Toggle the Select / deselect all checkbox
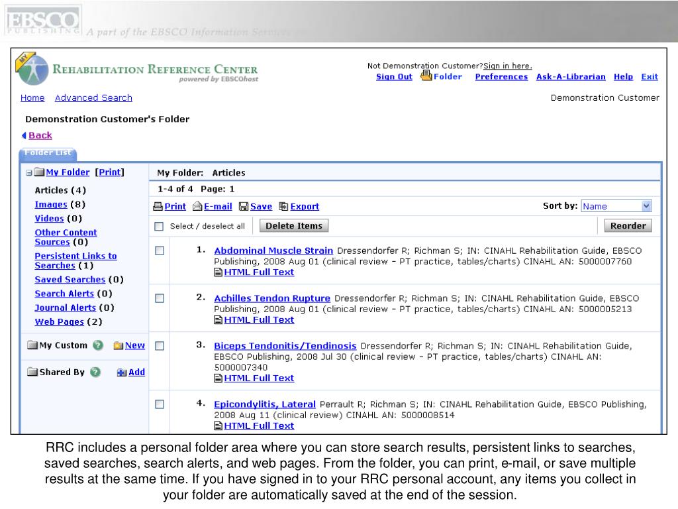Image resolution: width=678 pixels, height=509 pixels. pyautogui.click(x=159, y=227)
